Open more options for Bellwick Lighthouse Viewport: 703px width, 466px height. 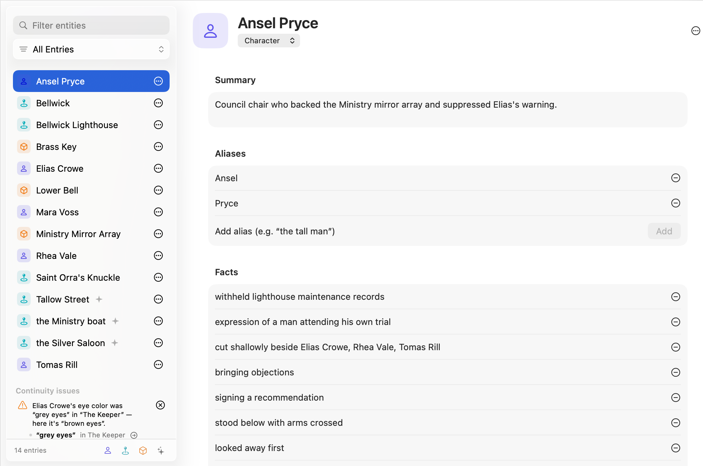point(158,125)
